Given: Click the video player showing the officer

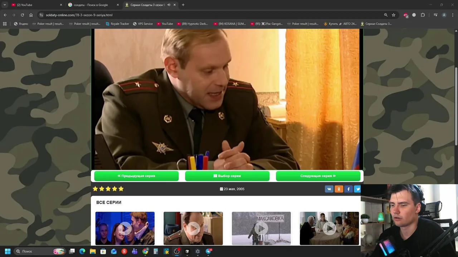Looking at the screenshot, I should [x=227, y=99].
